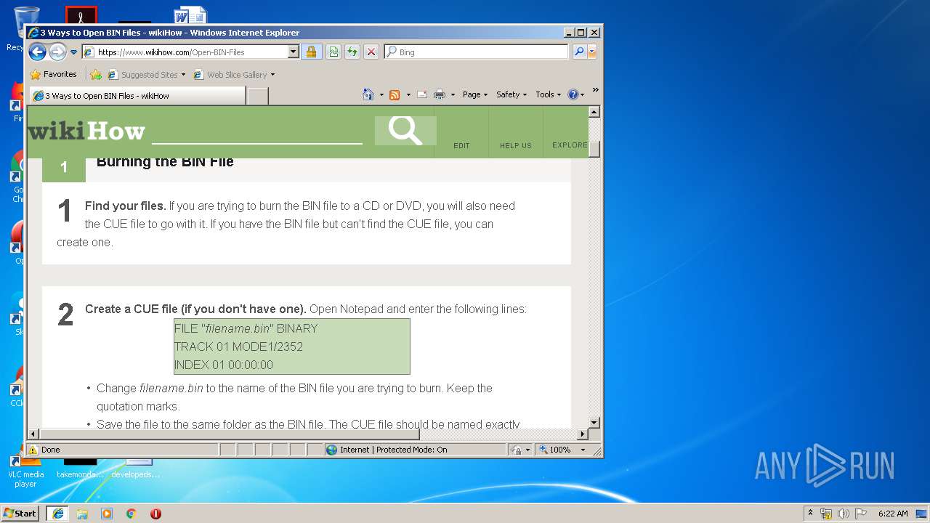Expand the Print options dropdown arrow
Image resolution: width=930 pixels, height=523 pixels.
pyautogui.click(x=453, y=94)
